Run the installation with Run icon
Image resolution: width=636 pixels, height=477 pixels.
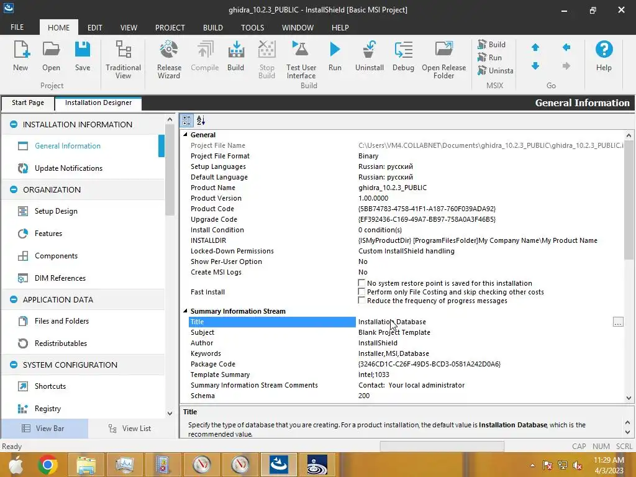click(x=335, y=56)
